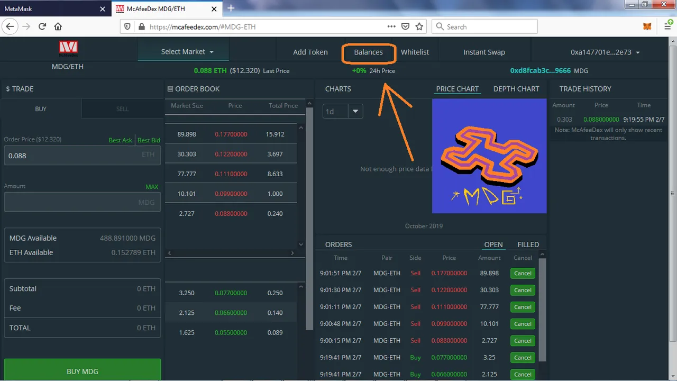Click Best Ask link

[x=120, y=140]
